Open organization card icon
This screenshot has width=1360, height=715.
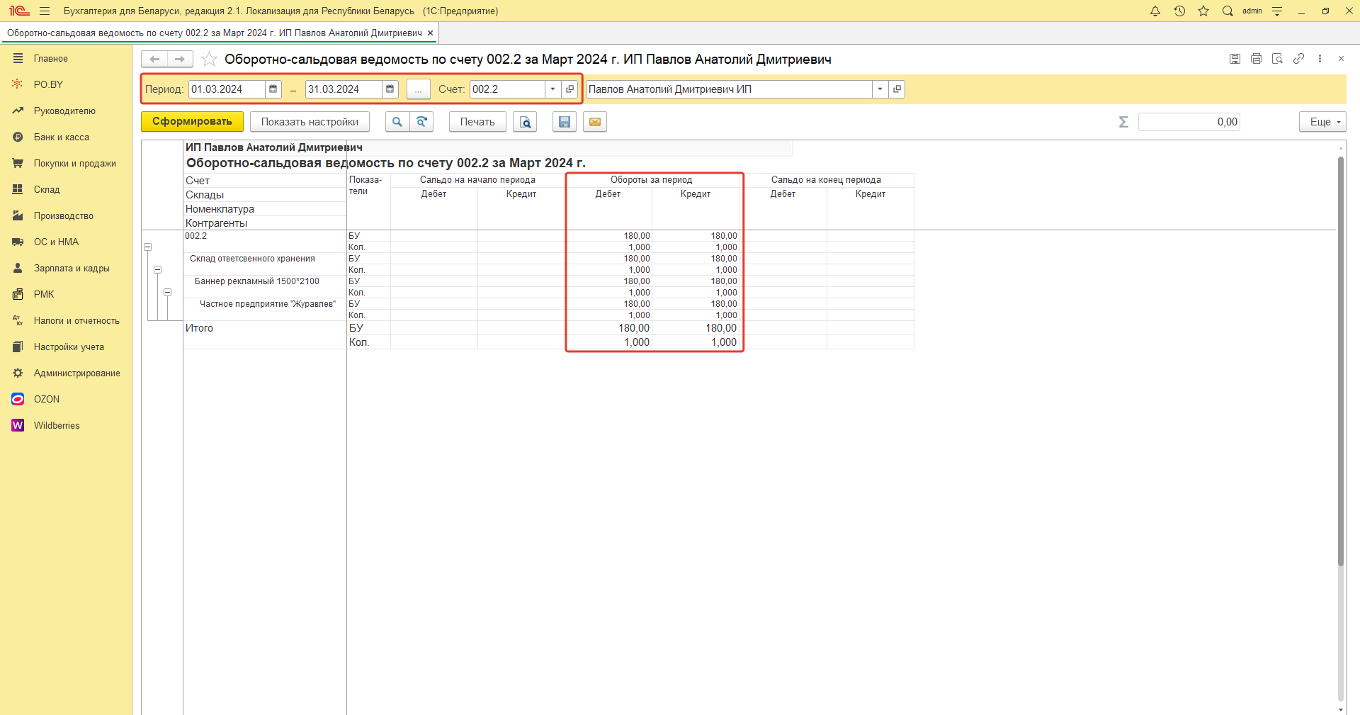[x=897, y=89]
